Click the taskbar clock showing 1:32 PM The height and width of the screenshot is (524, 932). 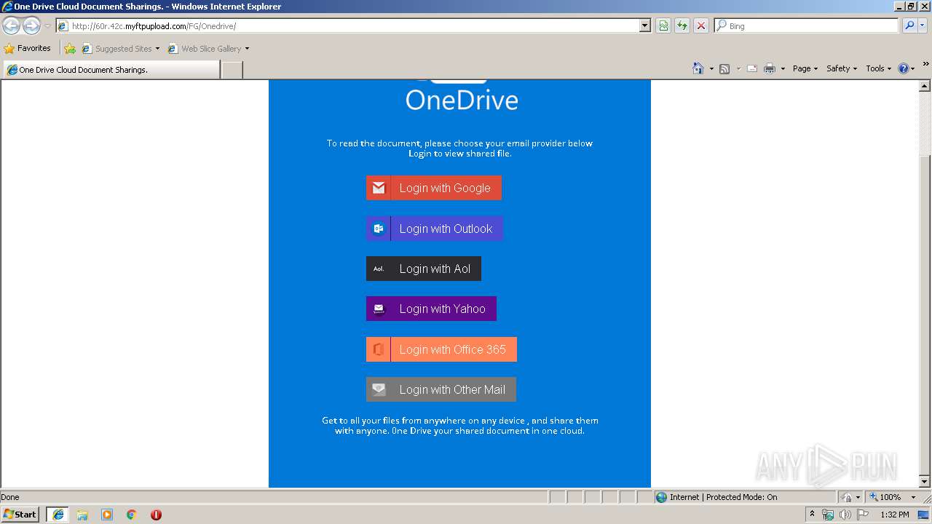895,515
